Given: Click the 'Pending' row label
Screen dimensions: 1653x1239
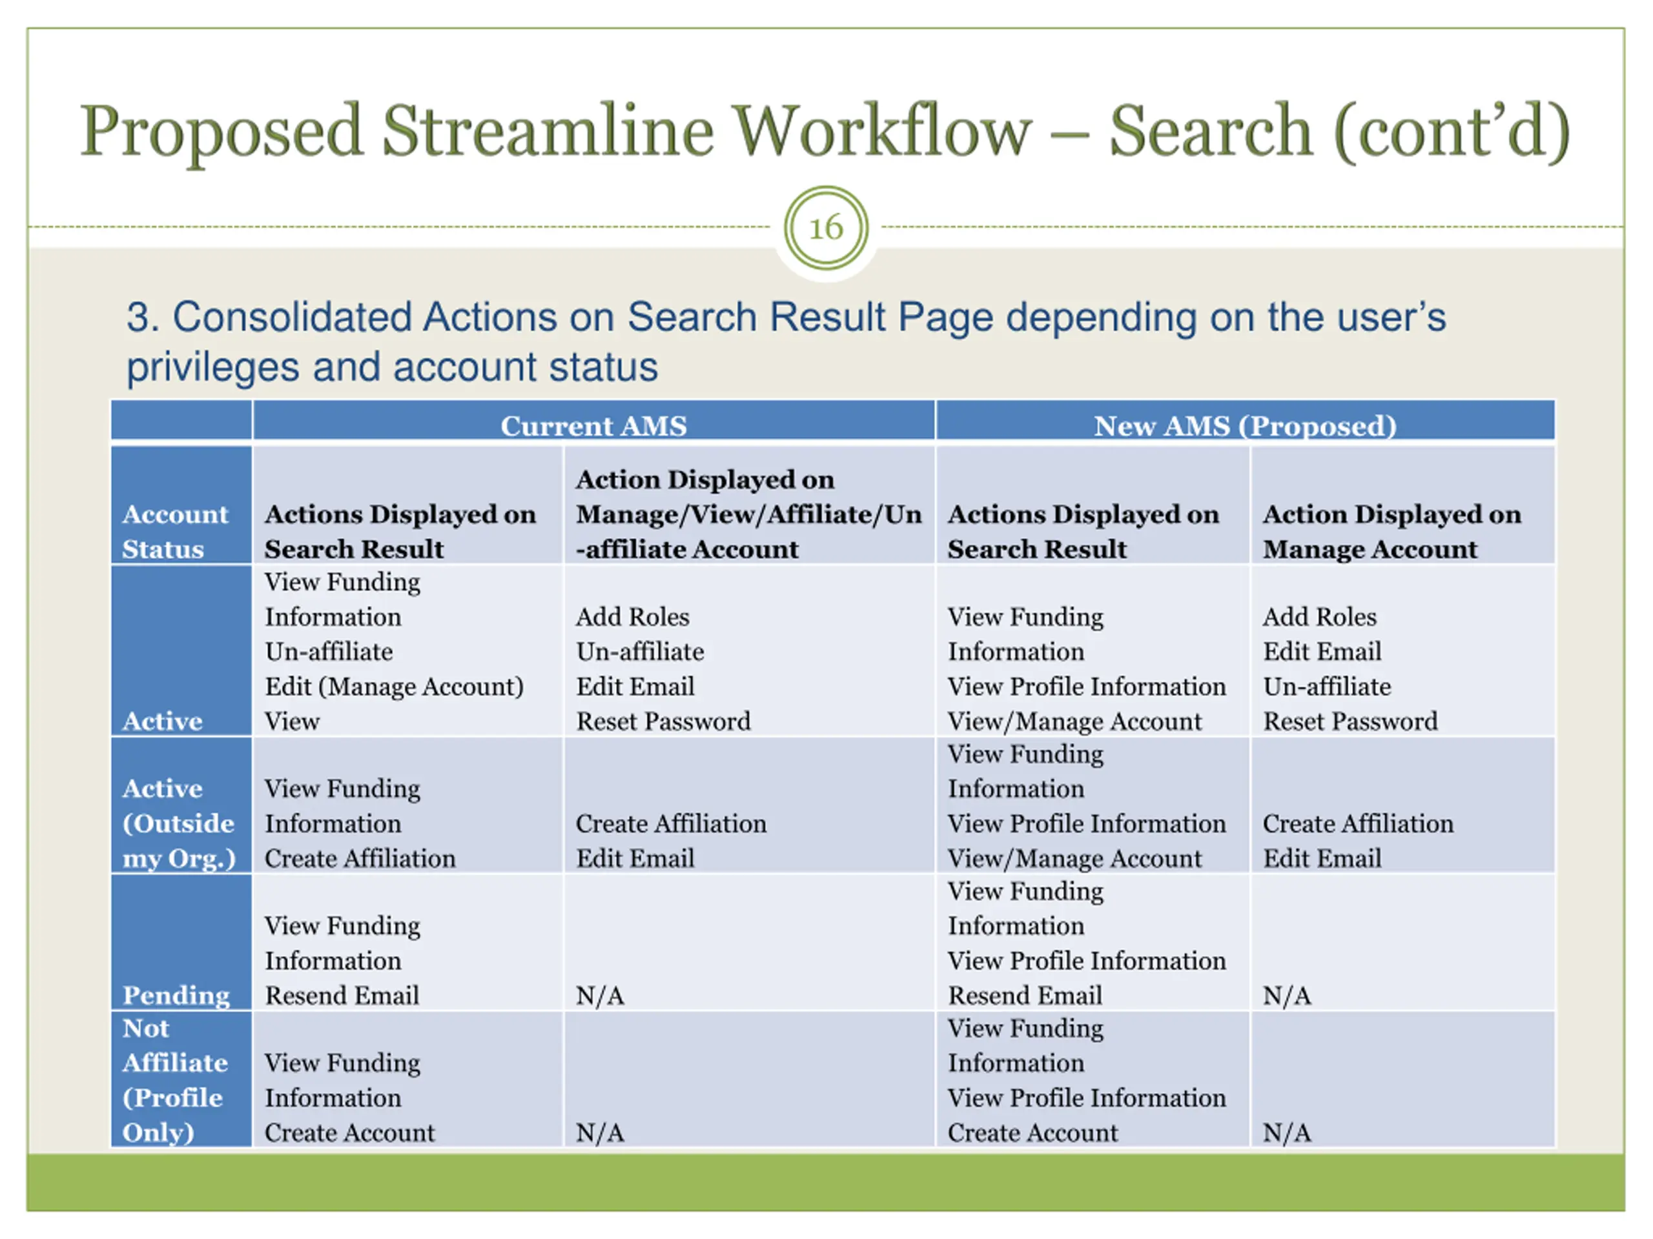Looking at the screenshot, I should 176,995.
